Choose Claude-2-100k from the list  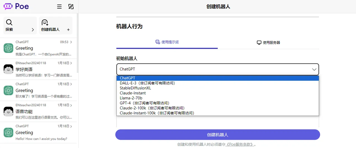[217, 108]
